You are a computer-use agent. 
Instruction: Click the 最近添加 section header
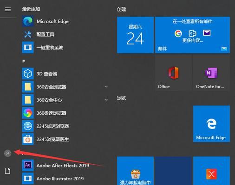(31, 9)
